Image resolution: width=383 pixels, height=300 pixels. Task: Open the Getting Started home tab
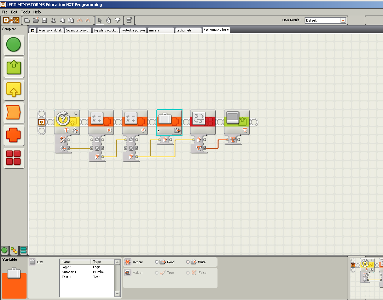click(x=33, y=30)
